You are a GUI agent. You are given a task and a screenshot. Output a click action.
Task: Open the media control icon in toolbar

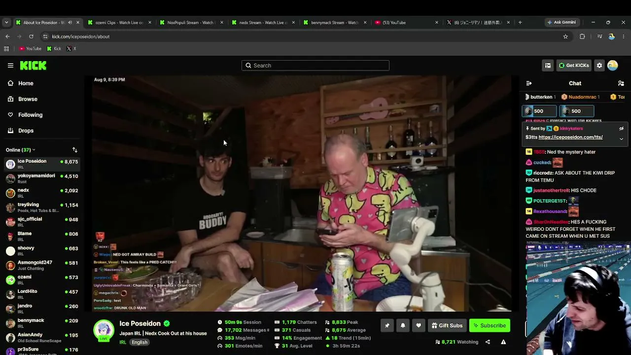599,36
